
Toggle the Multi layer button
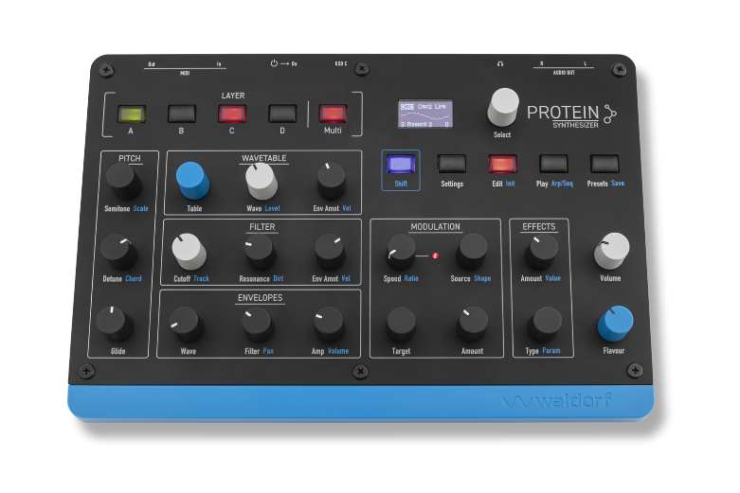(332, 114)
